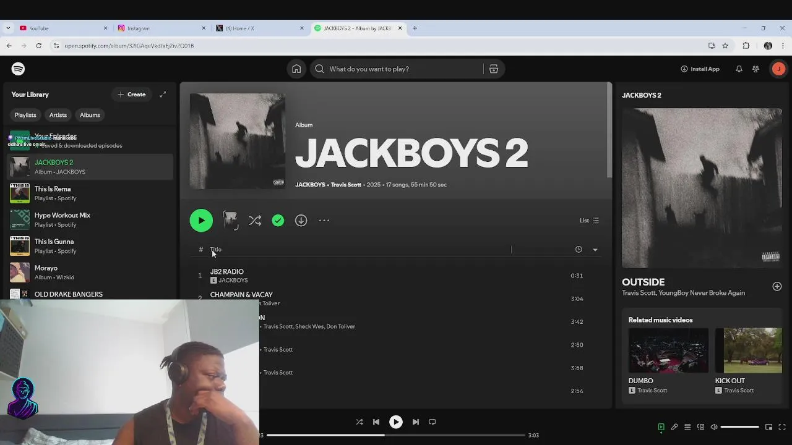Filter library by Artists
792x445 pixels.
(58, 115)
